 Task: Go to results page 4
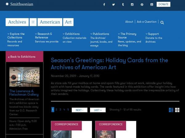tap(64, 109)
